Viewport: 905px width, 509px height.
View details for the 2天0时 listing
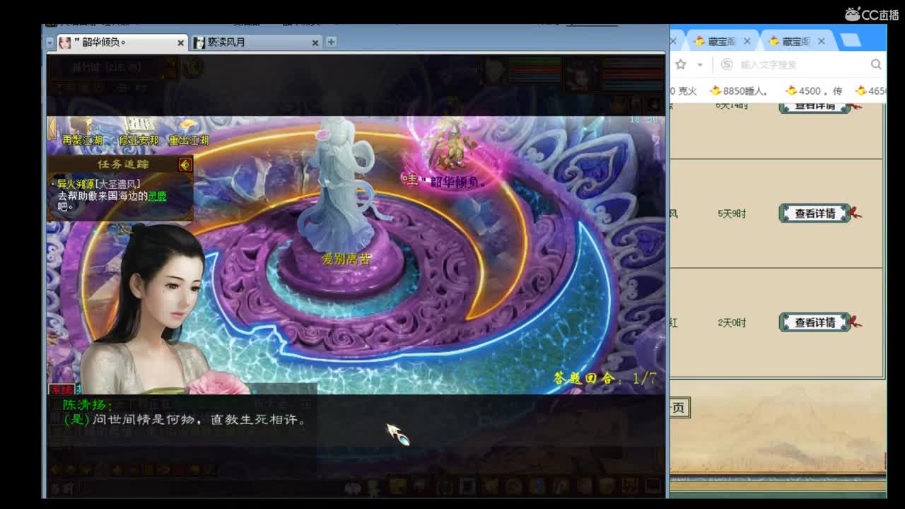814,322
